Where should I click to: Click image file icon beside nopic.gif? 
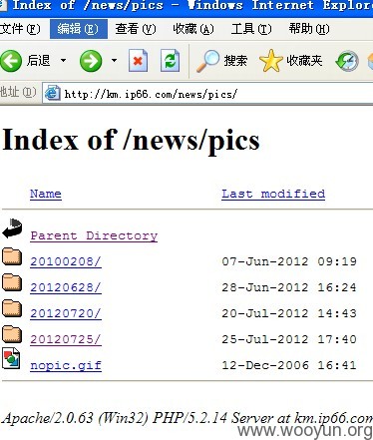(11, 358)
